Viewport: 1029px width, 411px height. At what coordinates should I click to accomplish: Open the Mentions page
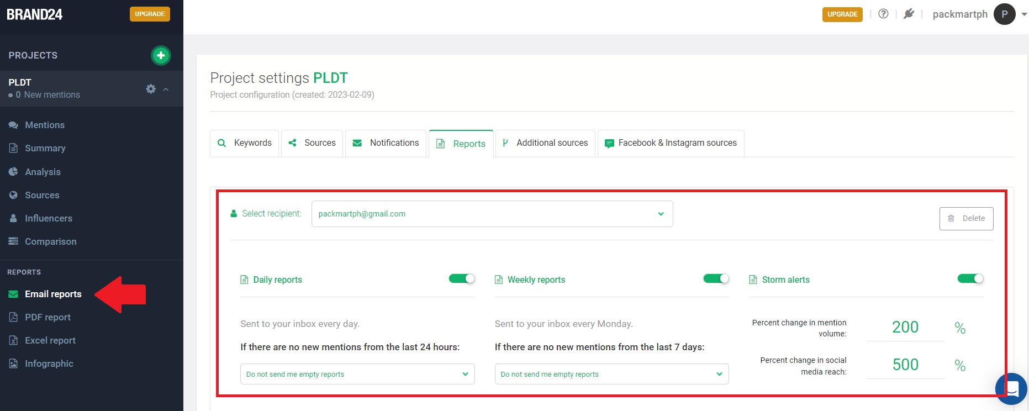(x=45, y=125)
